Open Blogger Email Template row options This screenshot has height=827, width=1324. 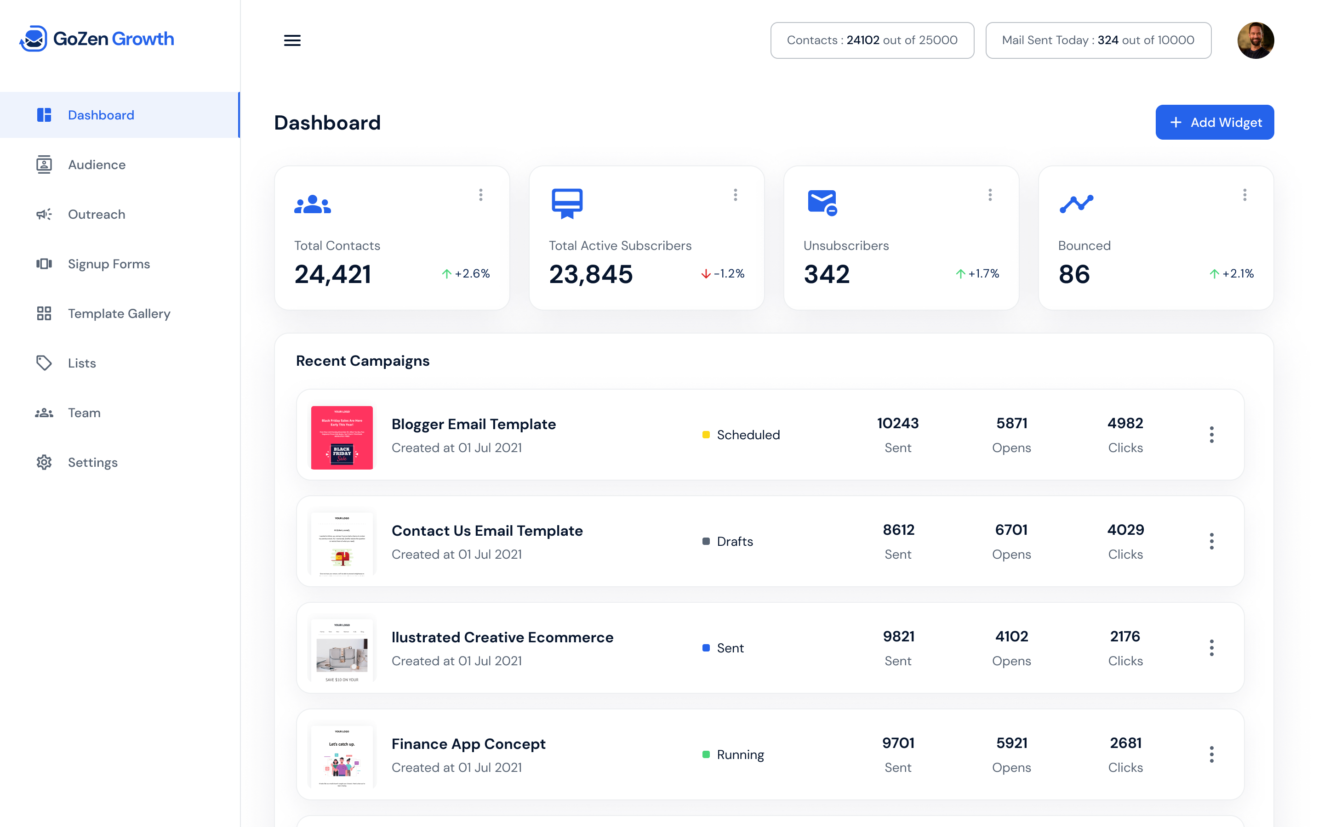point(1212,435)
